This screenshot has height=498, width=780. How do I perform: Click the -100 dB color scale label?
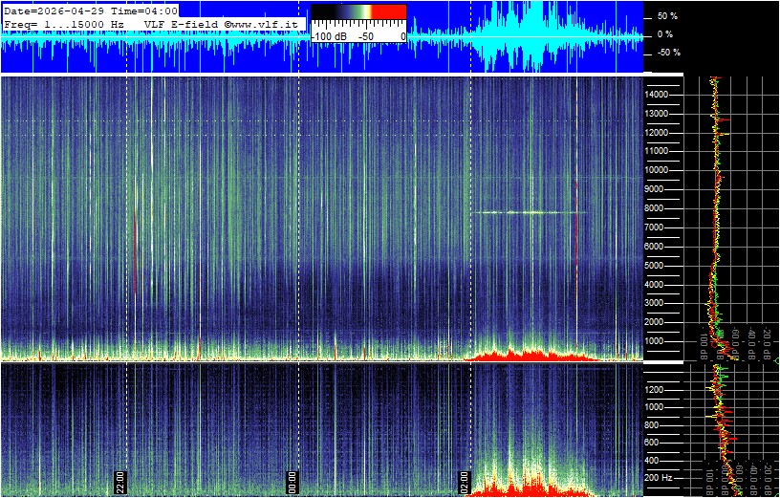331,36
